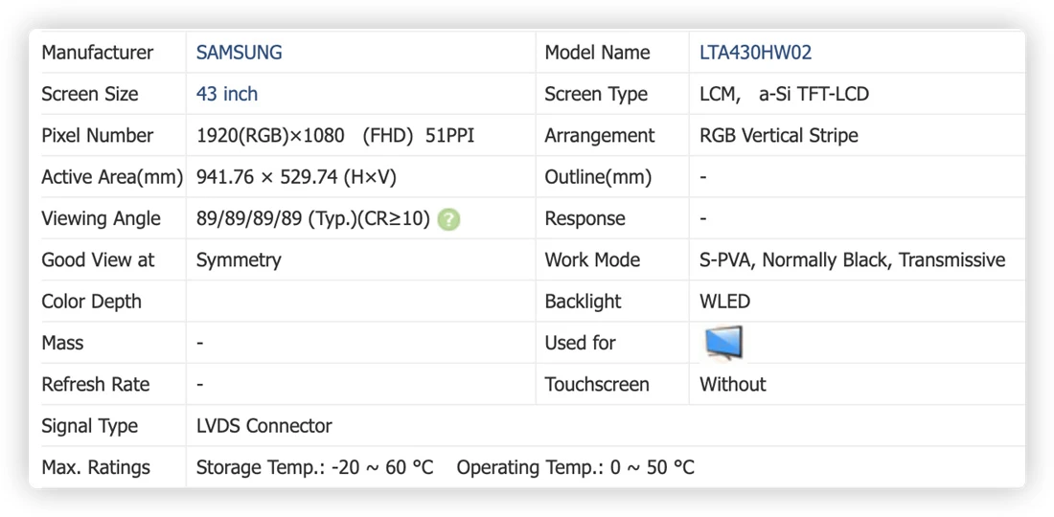Select the 'Manufacturer' label

pos(98,53)
